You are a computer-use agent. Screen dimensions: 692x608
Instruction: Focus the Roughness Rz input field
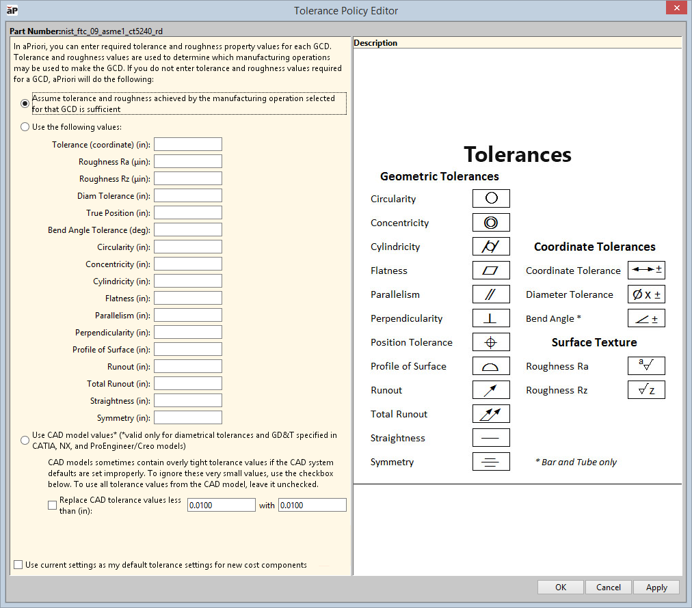point(188,178)
